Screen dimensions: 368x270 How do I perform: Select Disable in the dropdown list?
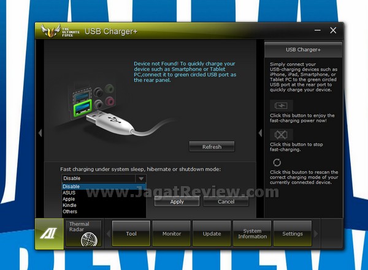coord(104,187)
